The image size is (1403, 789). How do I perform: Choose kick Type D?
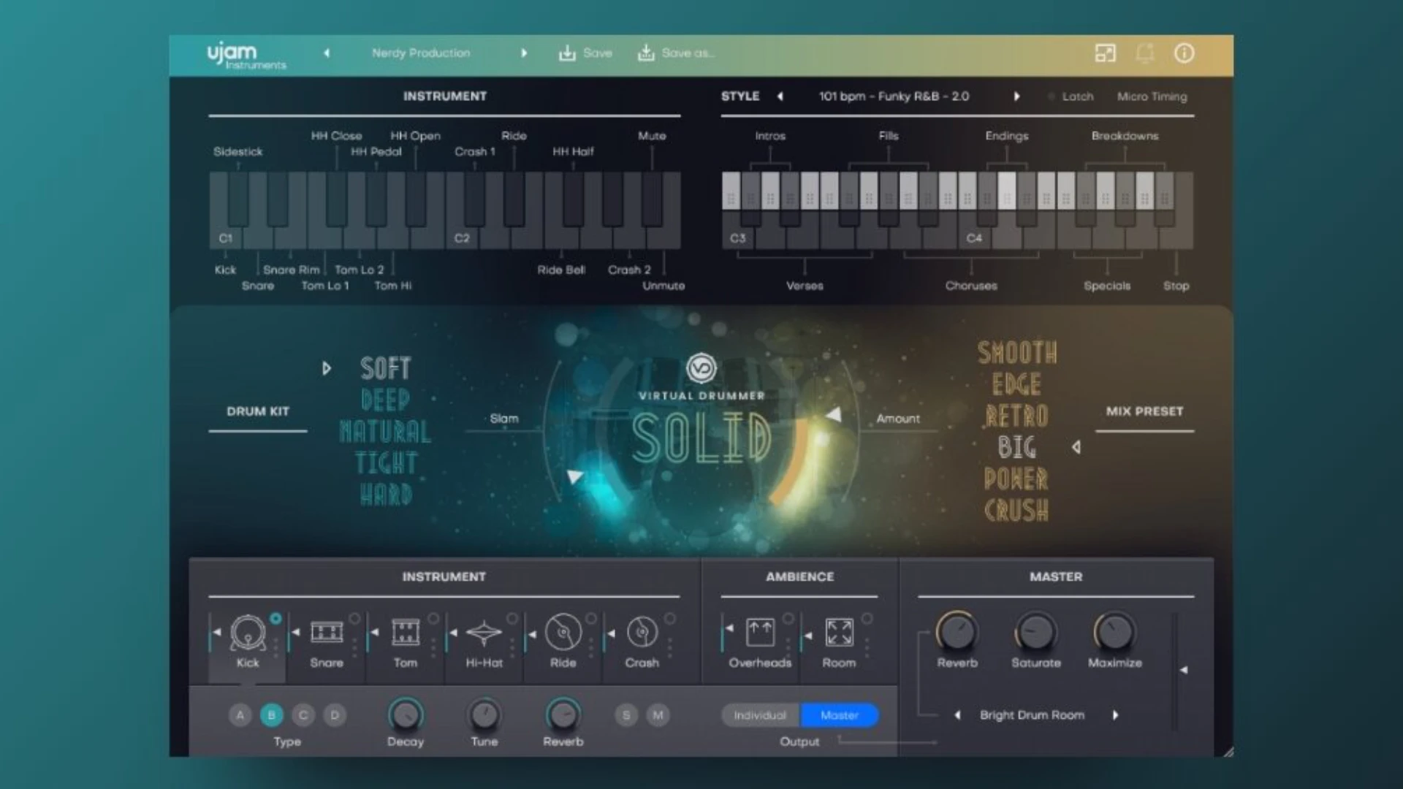tap(335, 715)
